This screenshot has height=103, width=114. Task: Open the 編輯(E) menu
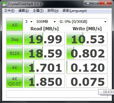pos(24,11)
